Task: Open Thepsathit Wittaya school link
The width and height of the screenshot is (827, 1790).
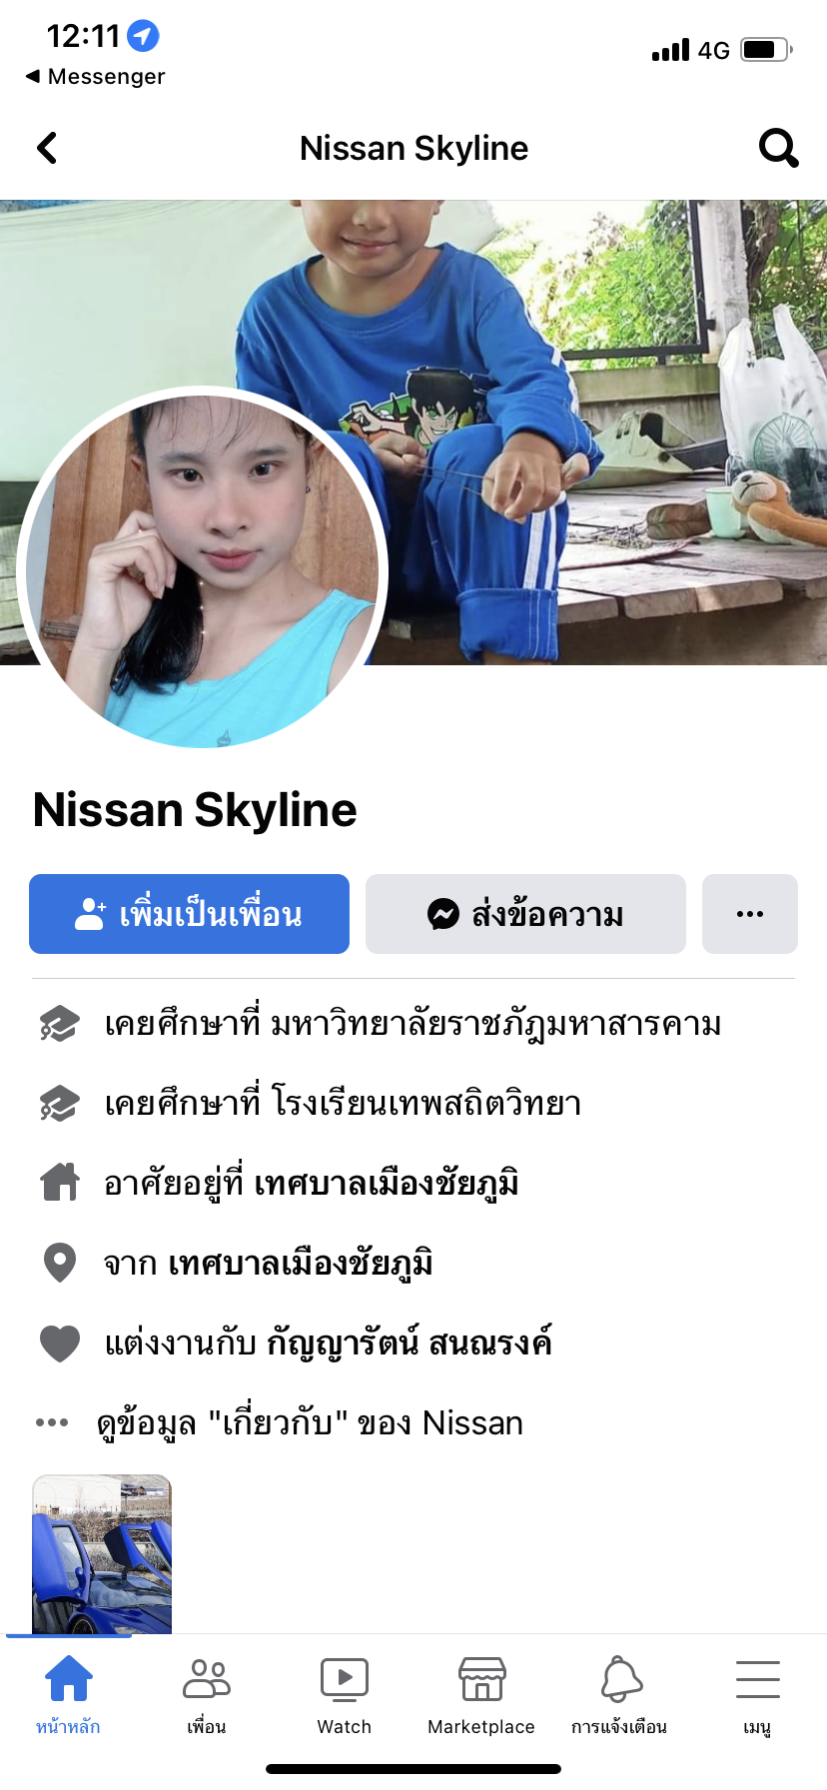Action: (426, 1104)
